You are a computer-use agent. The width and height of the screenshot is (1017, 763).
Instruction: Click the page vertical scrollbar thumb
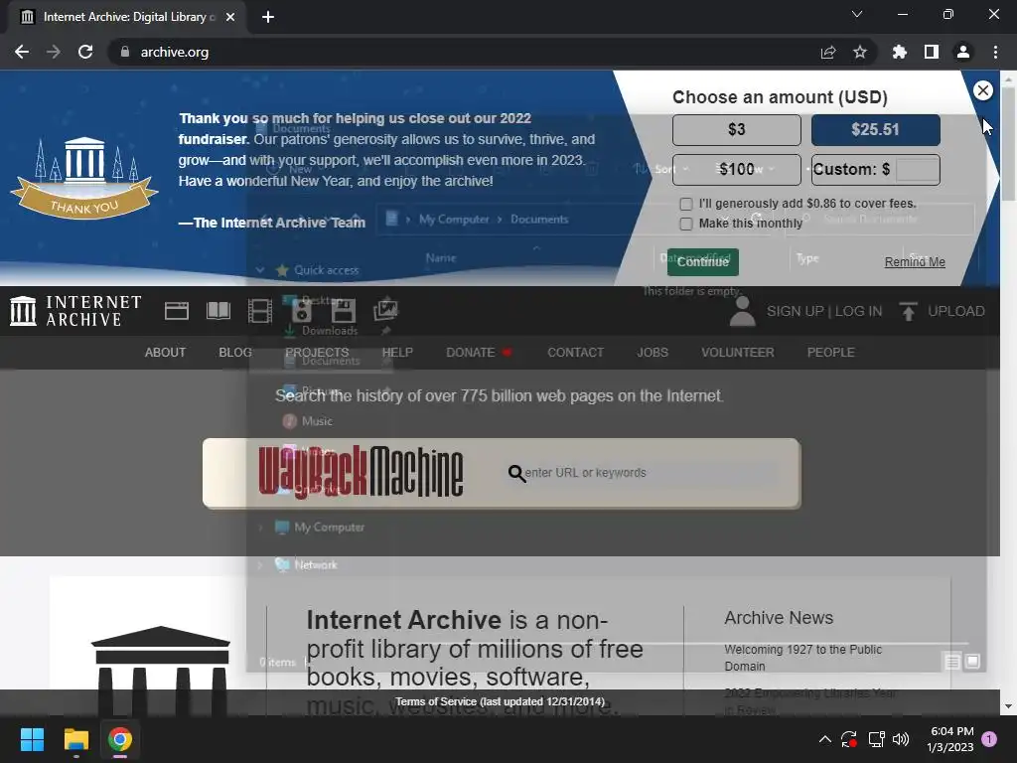[1008, 143]
